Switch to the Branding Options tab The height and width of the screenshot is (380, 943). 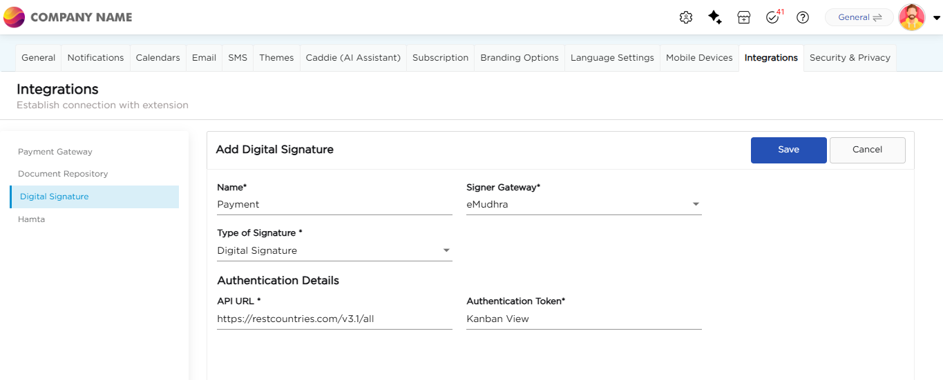tap(520, 58)
